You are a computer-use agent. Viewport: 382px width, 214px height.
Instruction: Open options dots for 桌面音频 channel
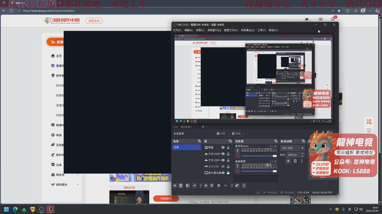point(237,166)
